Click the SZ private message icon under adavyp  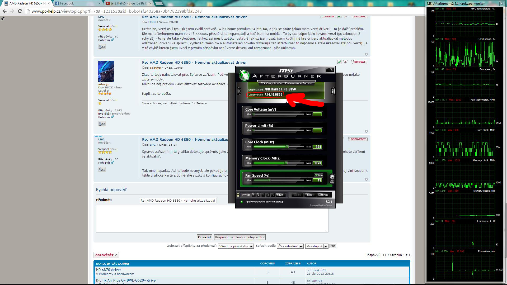pos(102,124)
